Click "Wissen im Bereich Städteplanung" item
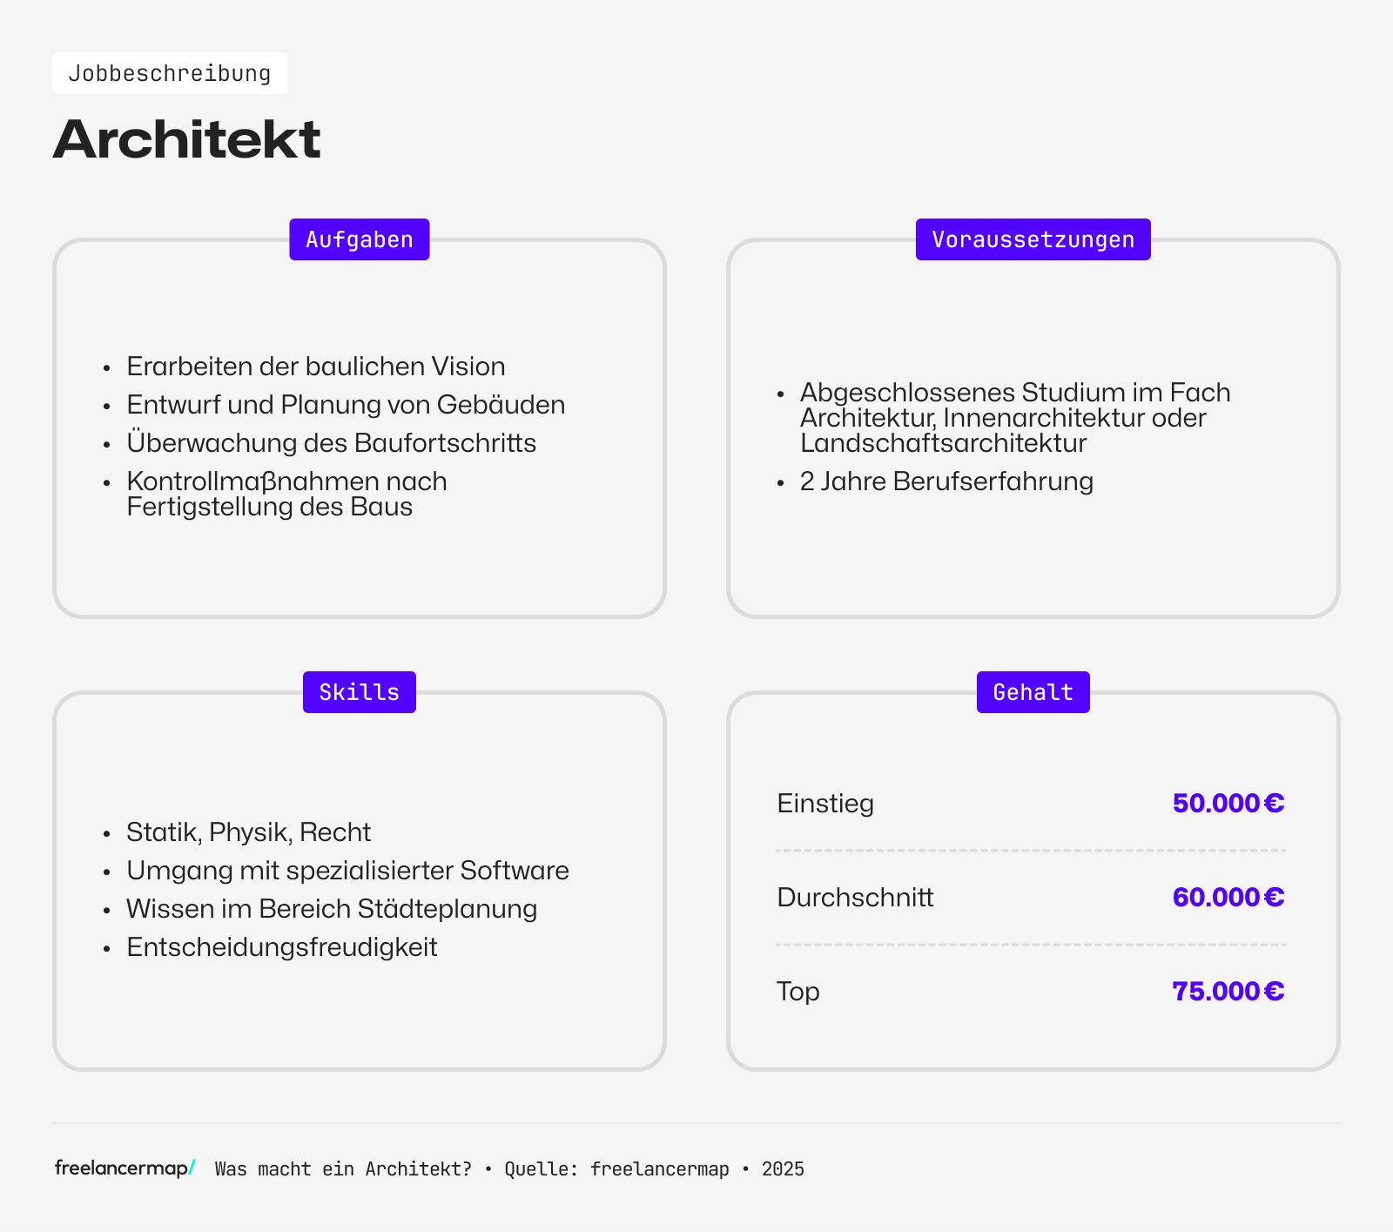This screenshot has width=1393, height=1232. click(332, 909)
